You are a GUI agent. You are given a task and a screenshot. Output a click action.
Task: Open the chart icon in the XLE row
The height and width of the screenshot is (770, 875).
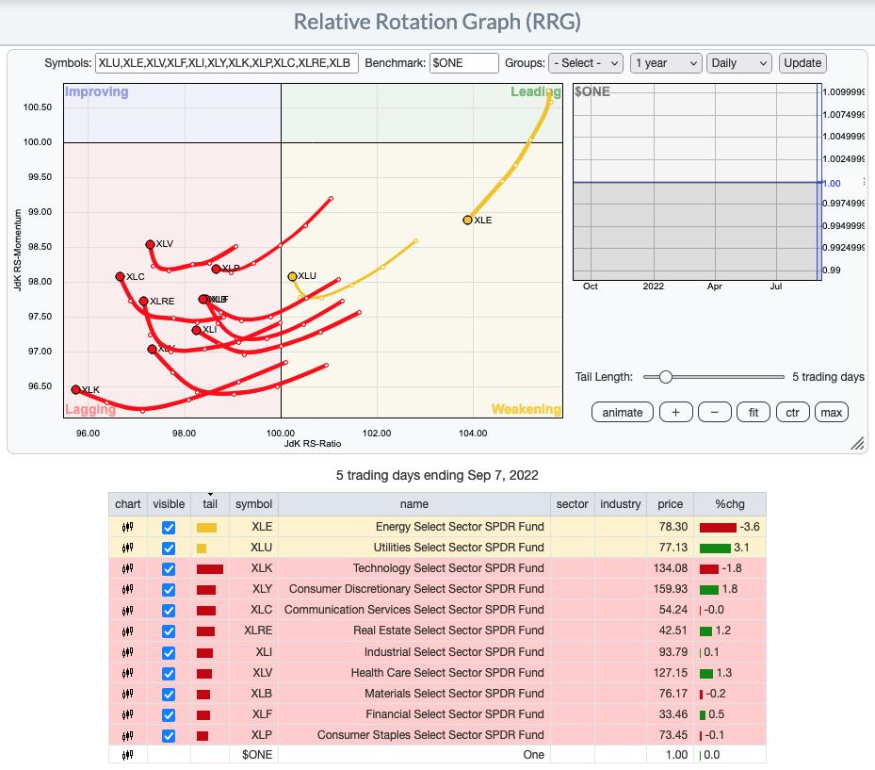tap(128, 527)
